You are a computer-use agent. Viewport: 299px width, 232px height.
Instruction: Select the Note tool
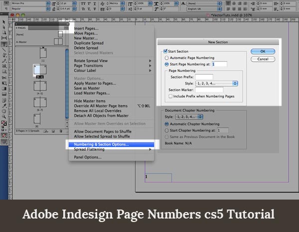[4, 100]
